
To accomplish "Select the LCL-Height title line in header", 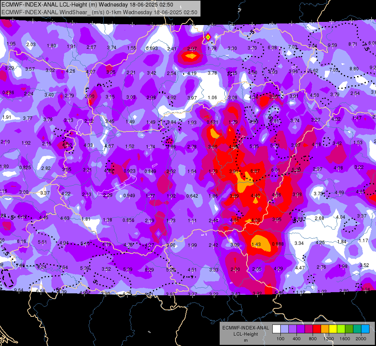I will coord(87,5).
